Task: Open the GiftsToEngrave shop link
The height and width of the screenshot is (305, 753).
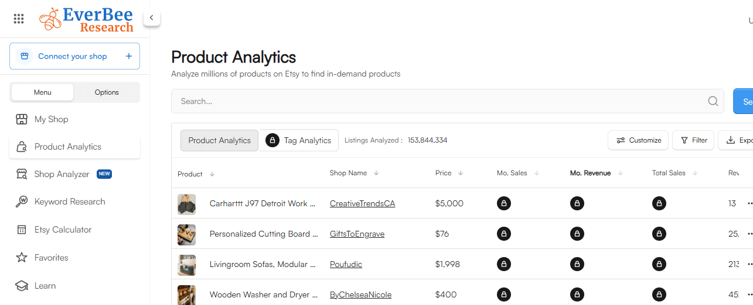Action: [357, 234]
